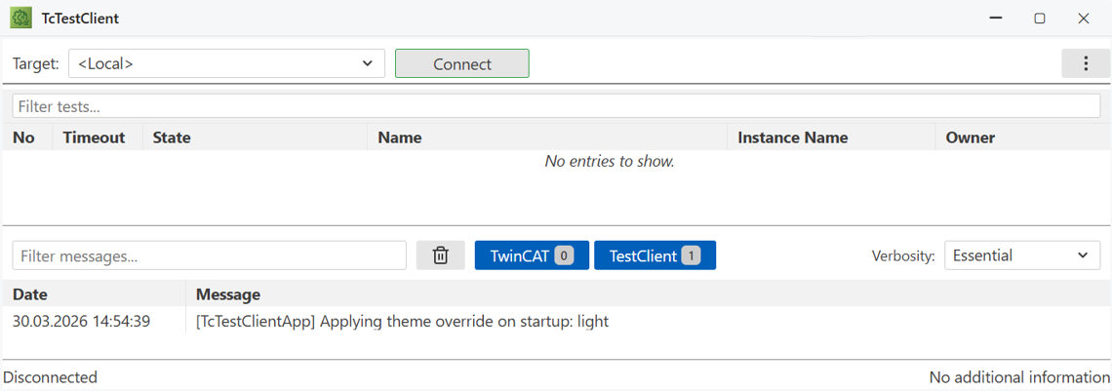Open the three-dot more options menu

coord(1085,63)
